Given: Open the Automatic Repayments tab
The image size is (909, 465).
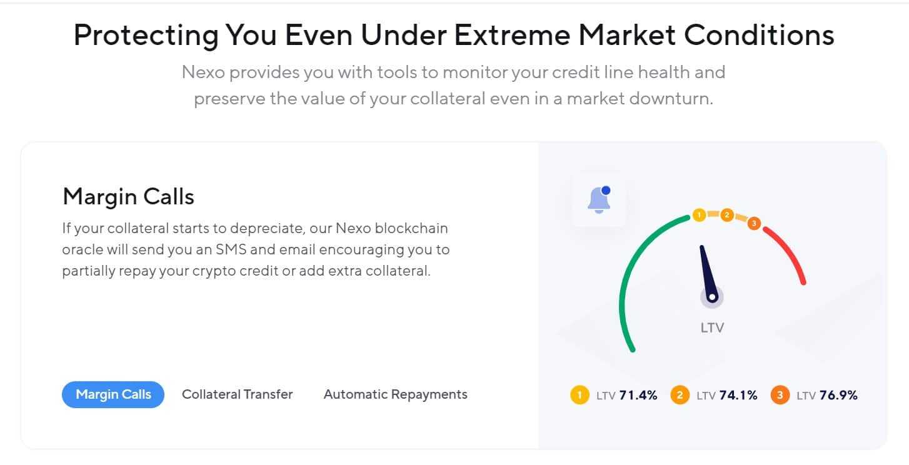Looking at the screenshot, I should click(395, 394).
